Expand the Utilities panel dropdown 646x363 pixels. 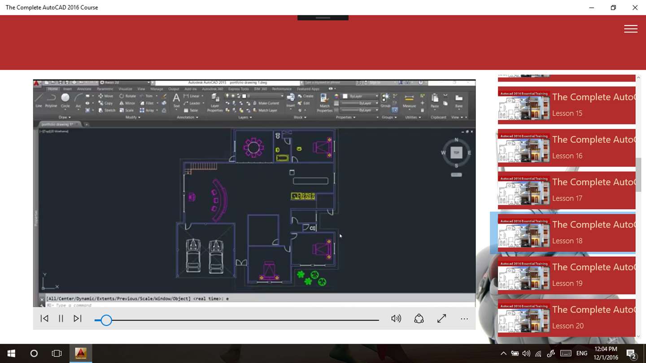click(413, 117)
